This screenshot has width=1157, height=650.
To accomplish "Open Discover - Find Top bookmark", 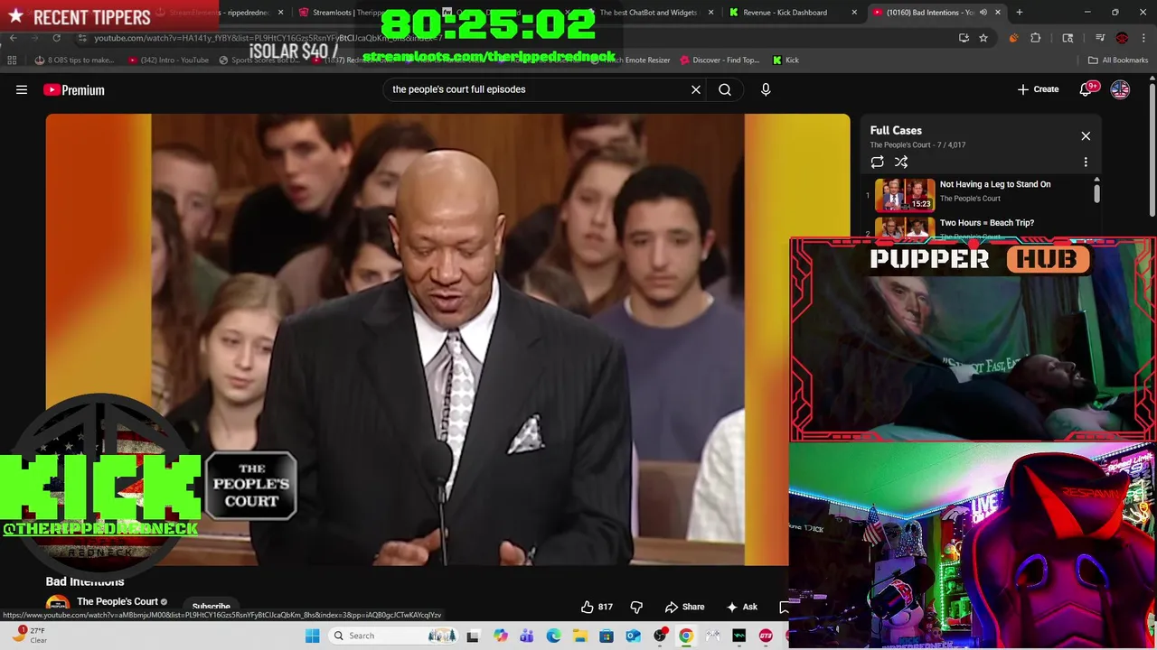I will 719,60.
